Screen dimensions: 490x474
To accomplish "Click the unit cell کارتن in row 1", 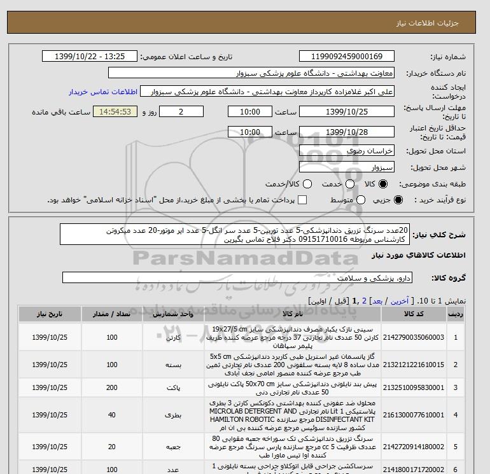I will coord(174,337).
